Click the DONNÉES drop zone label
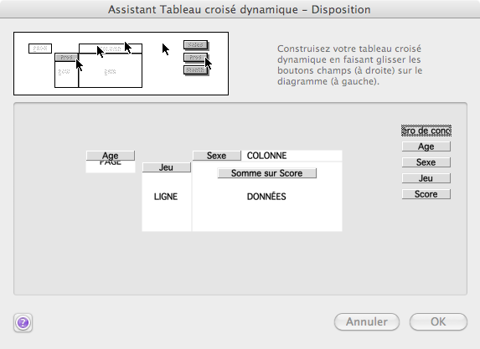 pyautogui.click(x=266, y=197)
